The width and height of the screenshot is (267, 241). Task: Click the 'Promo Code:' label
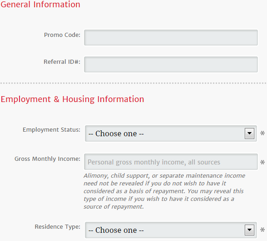pos(62,35)
